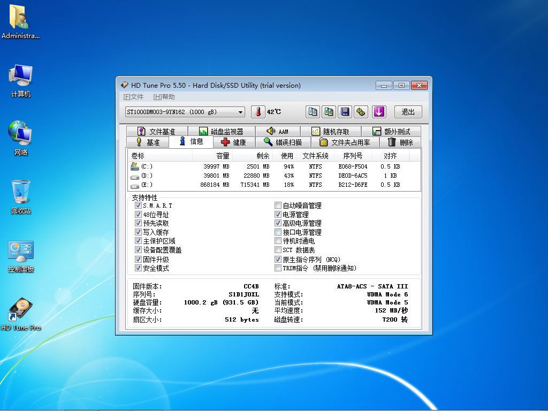Open the 帮助 menu
The height and width of the screenshot is (411, 548).
(164, 97)
